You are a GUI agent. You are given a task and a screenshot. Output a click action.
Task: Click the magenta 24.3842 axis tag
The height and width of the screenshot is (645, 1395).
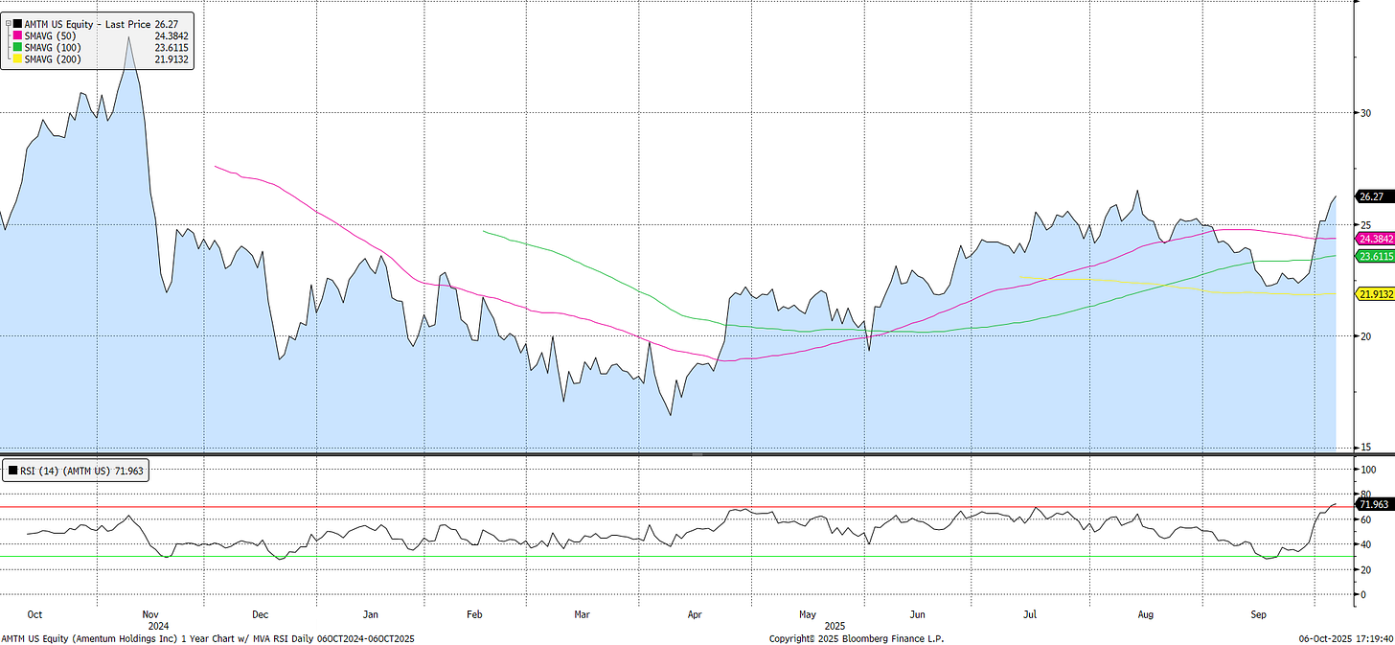[1374, 239]
